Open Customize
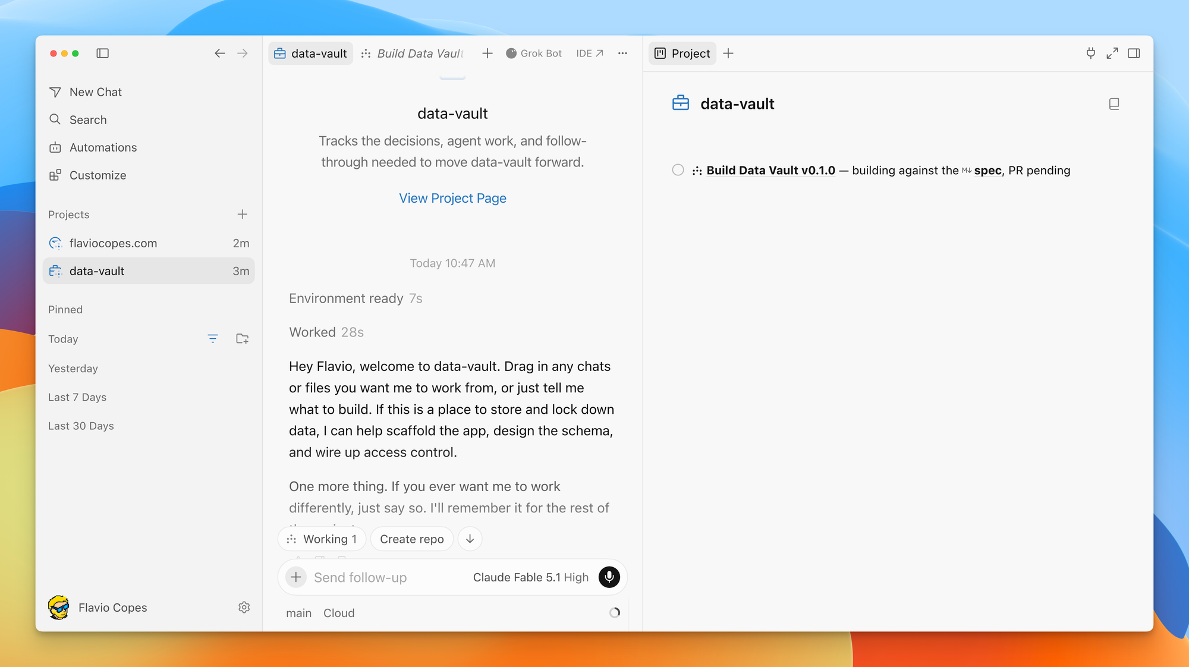This screenshot has height=667, width=1189. coord(149,175)
